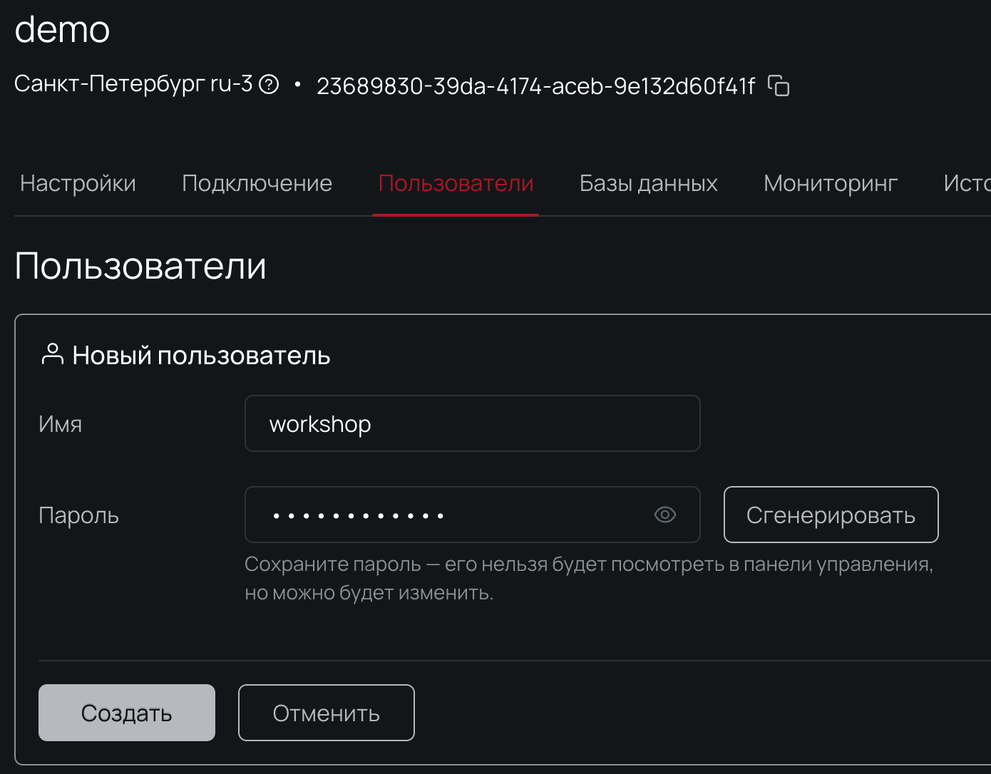Click the Отменить button
991x774 pixels.
[326, 712]
